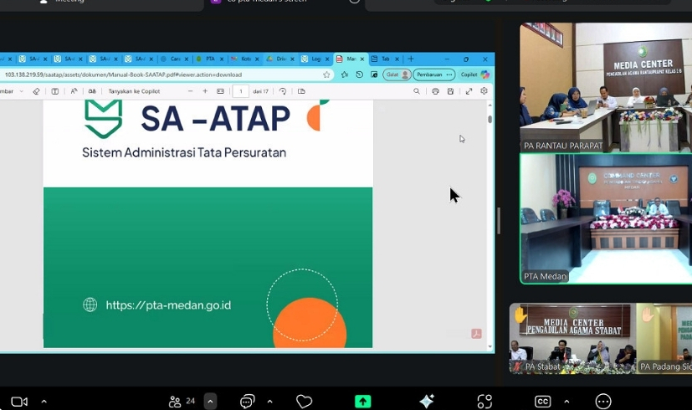Open a new browser tab
This screenshot has height=410, width=692.
click(411, 59)
